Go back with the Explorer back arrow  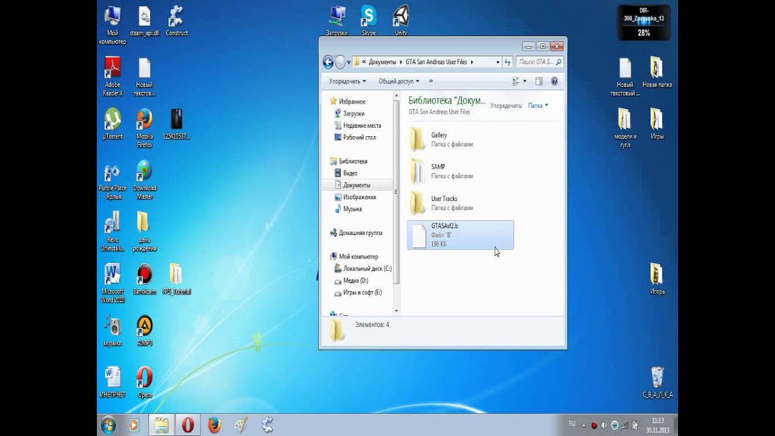coord(328,62)
